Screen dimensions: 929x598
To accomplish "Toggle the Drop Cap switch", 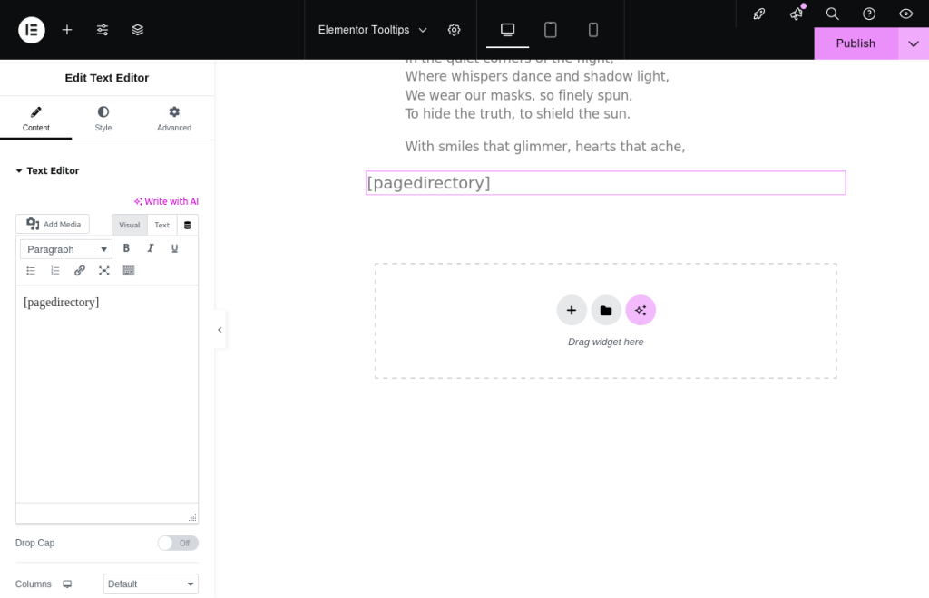I will [178, 543].
